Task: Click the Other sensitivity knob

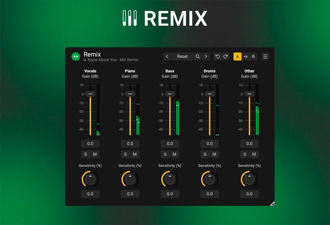Action: 249,179
